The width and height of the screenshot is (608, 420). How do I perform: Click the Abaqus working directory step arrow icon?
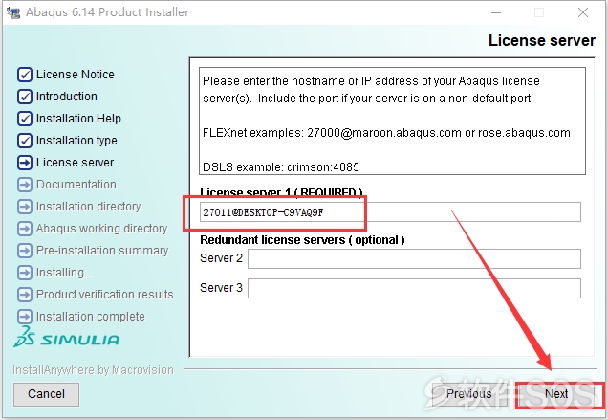[x=25, y=229]
